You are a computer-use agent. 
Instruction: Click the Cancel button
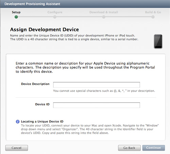coord(17,148)
